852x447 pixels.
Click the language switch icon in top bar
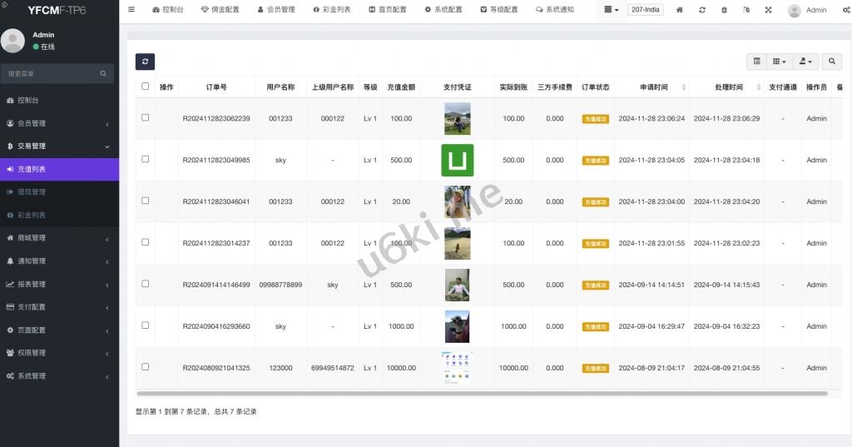745,10
